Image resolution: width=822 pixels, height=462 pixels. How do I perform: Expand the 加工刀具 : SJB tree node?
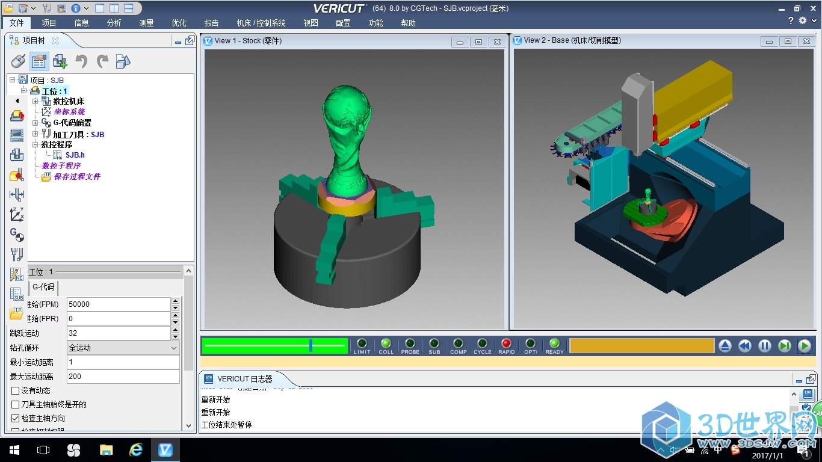coord(35,134)
